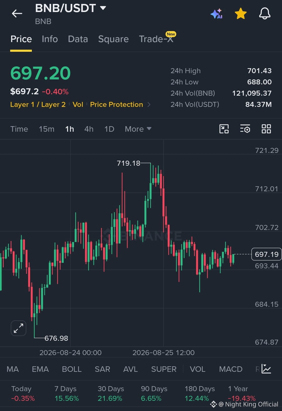Open the chart drawing tools icon
This screenshot has height=411, width=282.
[224, 129]
